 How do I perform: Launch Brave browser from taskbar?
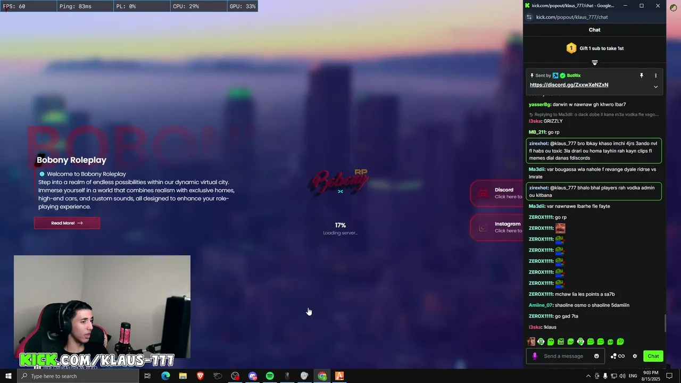point(200,376)
